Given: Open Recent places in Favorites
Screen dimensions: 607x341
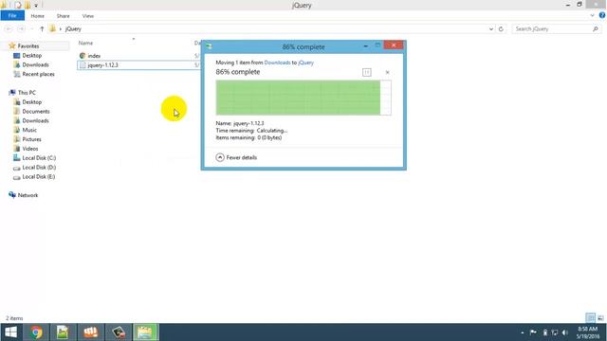Looking at the screenshot, I should [x=38, y=74].
